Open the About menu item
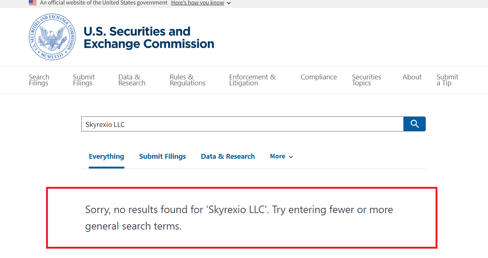 pyautogui.click(x=412, y=77)
